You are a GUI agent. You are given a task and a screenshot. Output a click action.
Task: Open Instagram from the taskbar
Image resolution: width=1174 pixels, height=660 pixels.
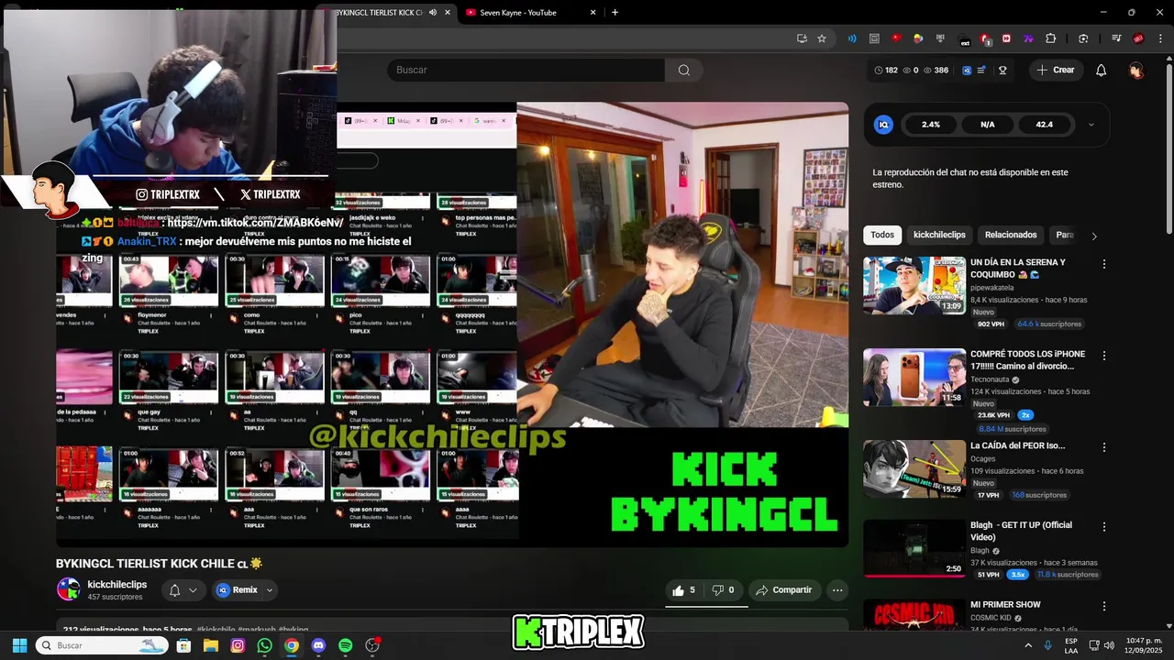tap(238, 645)
